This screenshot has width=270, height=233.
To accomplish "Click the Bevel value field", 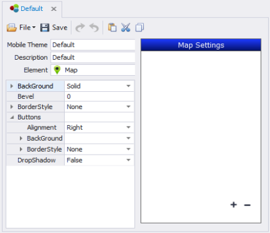I will tap(99, 96).
